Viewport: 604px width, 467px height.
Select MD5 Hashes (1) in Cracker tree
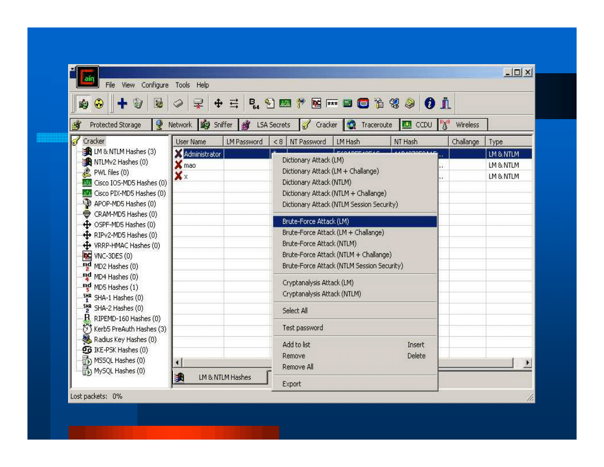pyautogui.click(x=115, y=287)
